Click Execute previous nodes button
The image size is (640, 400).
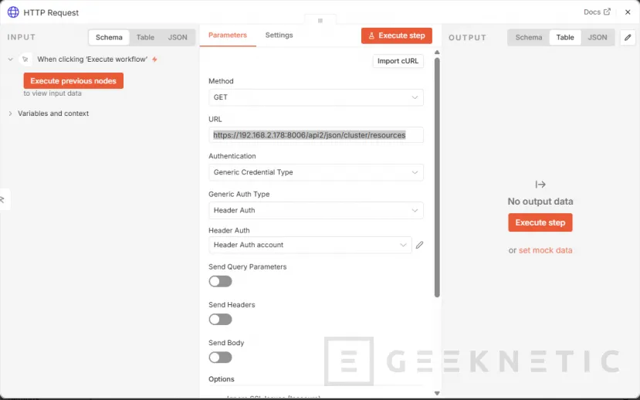pos(73,81)
